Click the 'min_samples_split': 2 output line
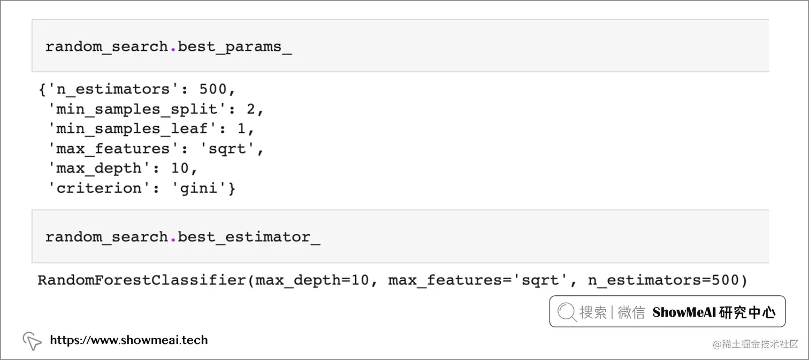The height and width of the screenshot is (360, 809). [x=156, y=109]
